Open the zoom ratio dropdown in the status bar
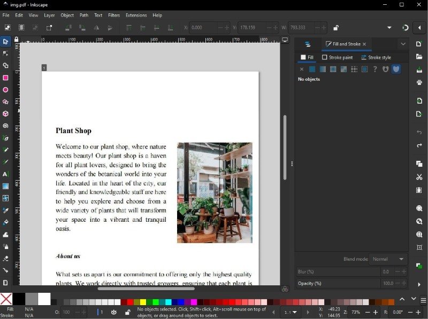The width and height of the screenshot is (428, 319). tap(291, 312)
